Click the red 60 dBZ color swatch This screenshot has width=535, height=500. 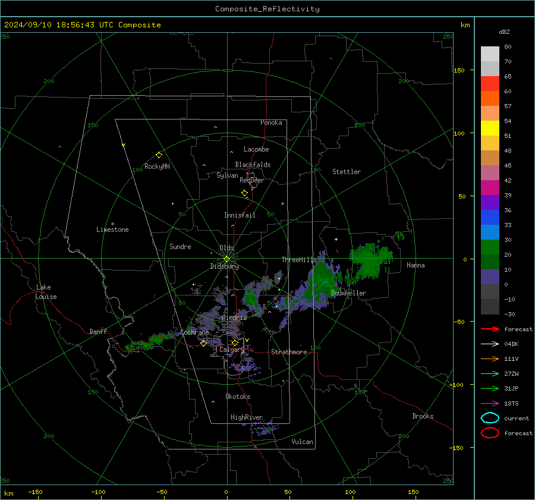pyautogui.click(x=490, y=84)
